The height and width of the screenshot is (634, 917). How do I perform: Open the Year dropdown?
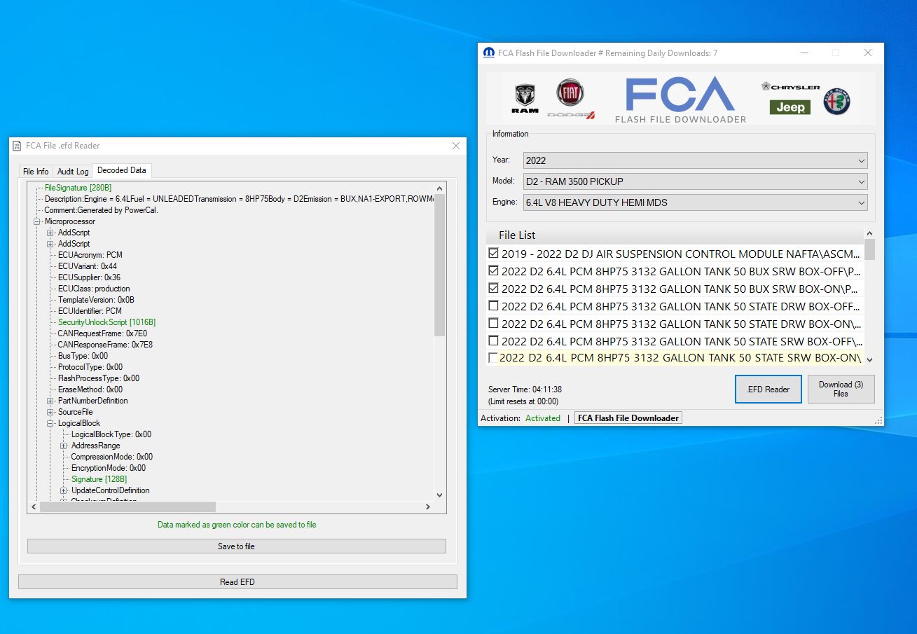click(862, 160)
